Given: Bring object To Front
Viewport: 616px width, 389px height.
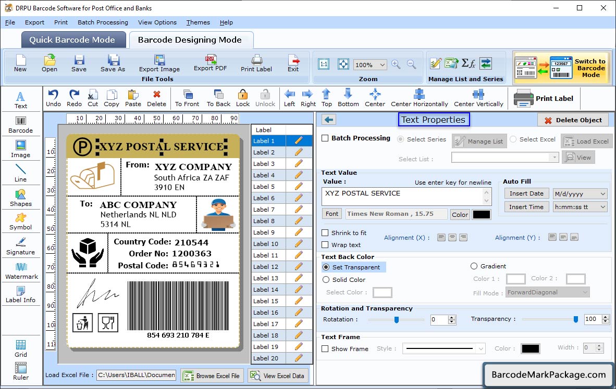Looking at the screenshot, I should [187, 98].
